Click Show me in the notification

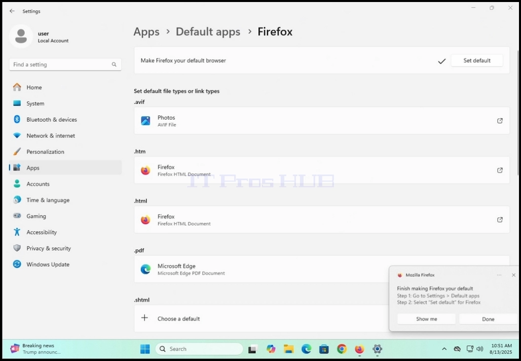click(x=426, y=319)
